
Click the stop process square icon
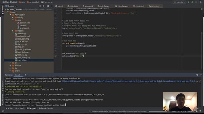pyautogui.click(x=196, y=2)
